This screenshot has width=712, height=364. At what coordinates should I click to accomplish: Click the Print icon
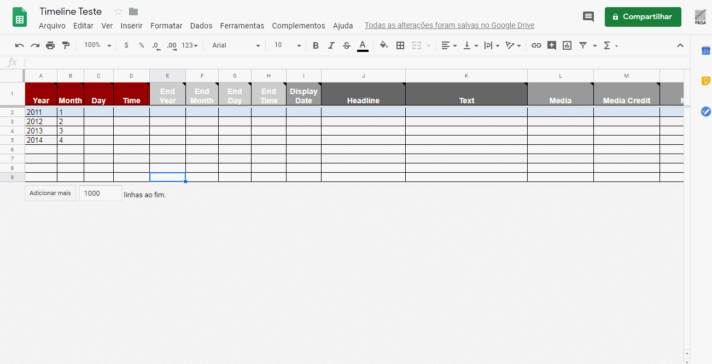(x=50, y=45)
